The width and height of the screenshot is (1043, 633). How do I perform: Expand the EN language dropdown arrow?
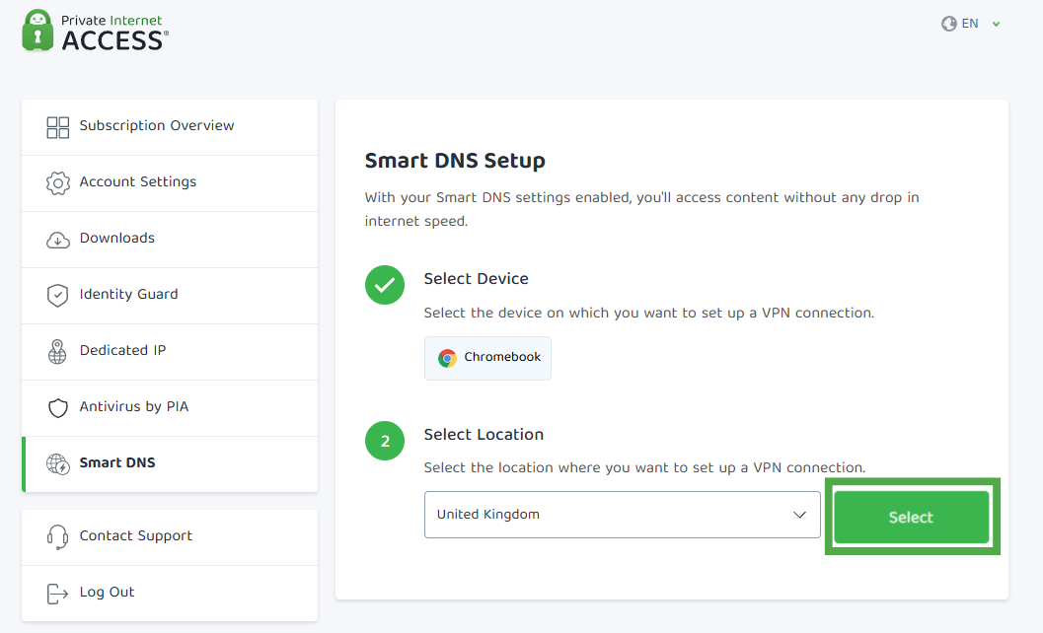tap(996, 25)
